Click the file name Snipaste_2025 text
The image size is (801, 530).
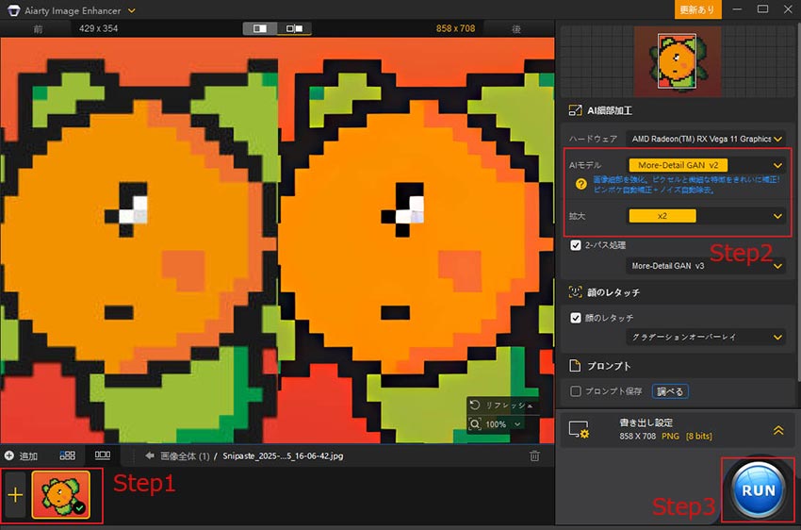click(x=283, y=455)
